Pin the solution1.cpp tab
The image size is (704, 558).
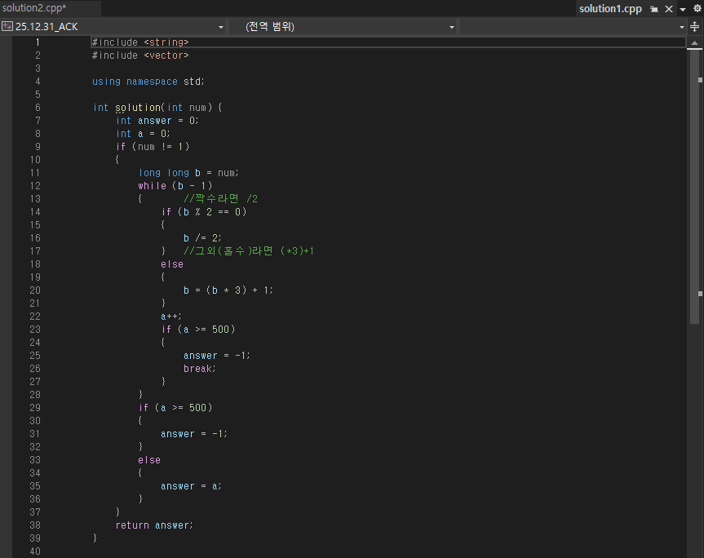[654, 9]
